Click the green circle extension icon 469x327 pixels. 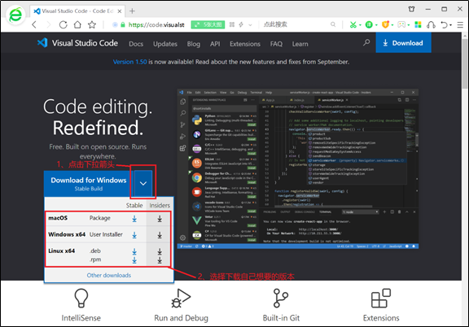point(369,24)
